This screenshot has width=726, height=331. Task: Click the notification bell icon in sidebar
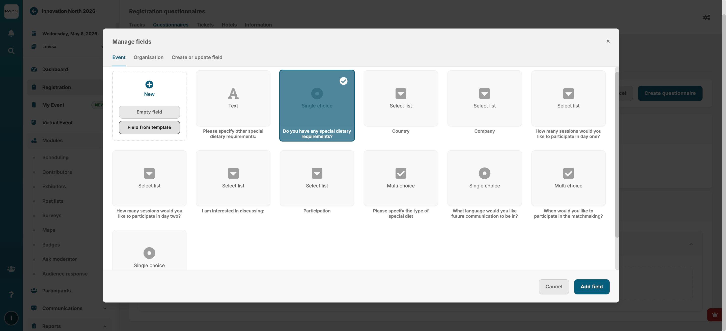coord(11,33)
